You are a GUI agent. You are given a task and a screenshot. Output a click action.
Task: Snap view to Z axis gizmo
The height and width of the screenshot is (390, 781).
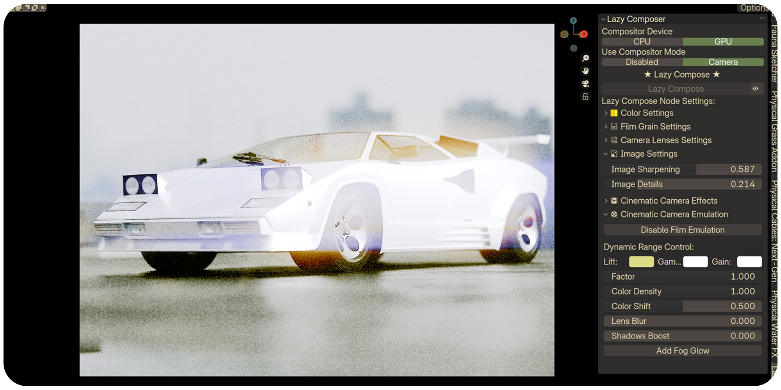click(x=573, y=21)
